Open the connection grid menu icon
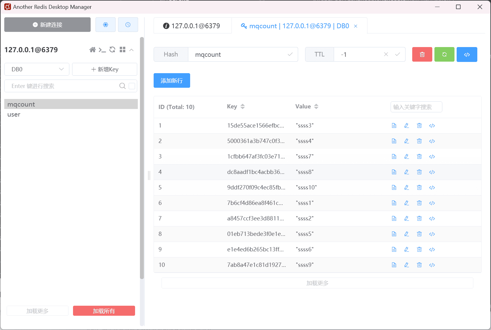The height and width of the screenshot is (330, 491). pos(123,49)
